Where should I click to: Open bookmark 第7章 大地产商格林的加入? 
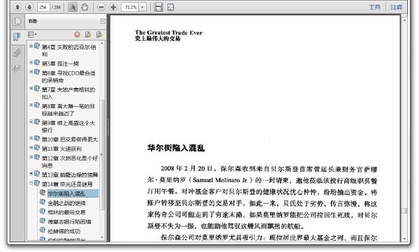click(68, 93)
